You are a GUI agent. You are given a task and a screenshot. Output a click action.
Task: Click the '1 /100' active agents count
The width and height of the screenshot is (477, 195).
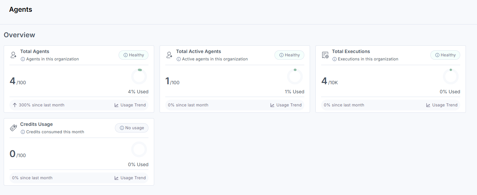click(173, 81)
